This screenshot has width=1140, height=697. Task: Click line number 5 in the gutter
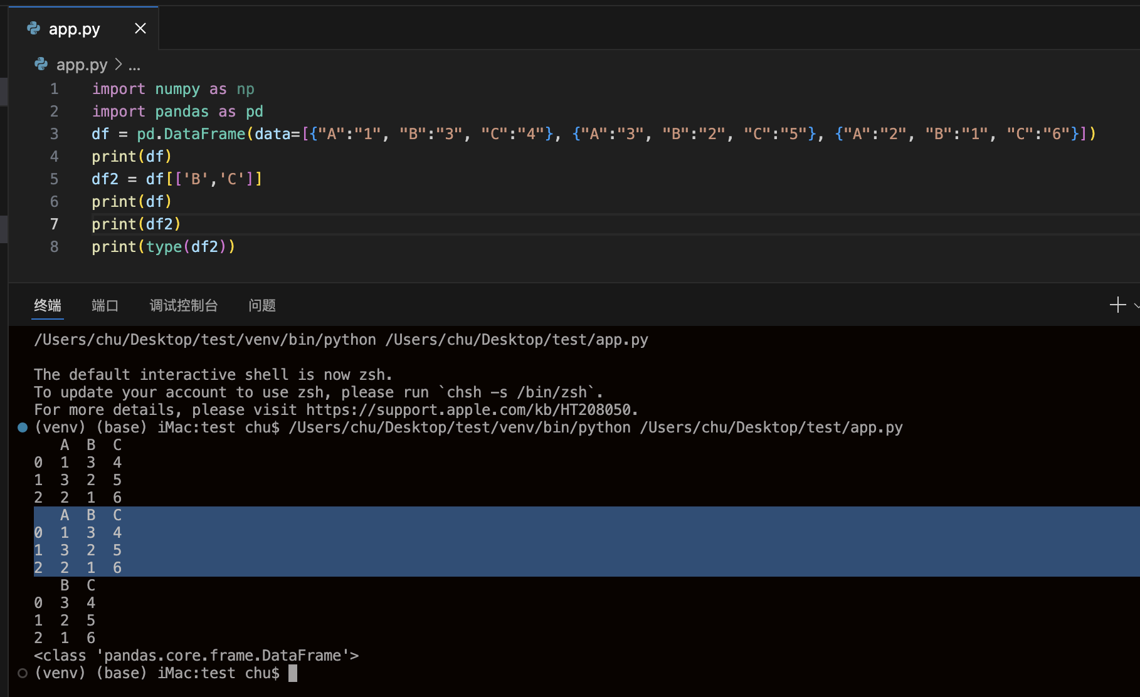(x=55, y=179)
